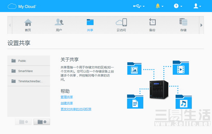Screen dimensions: 212x134
Task: Open the 更改对共享的访问权限 link
Action: (x=76, y=109)
